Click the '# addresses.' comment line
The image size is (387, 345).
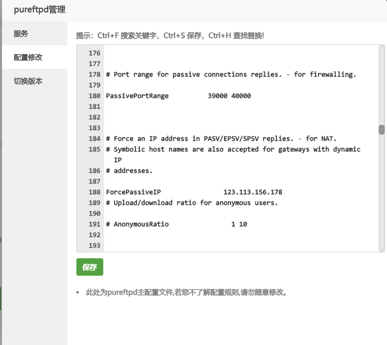coord(129,171)
